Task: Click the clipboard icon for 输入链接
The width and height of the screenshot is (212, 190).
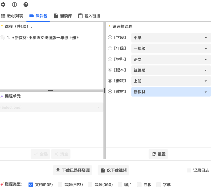Action: coord(80,16)
